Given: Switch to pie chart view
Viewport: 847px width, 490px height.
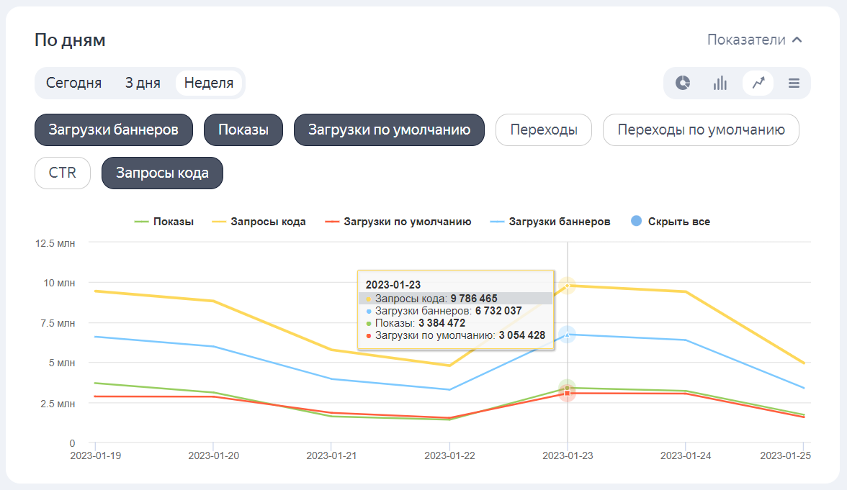Looking at the screenshot, I should tap(683, 83).
